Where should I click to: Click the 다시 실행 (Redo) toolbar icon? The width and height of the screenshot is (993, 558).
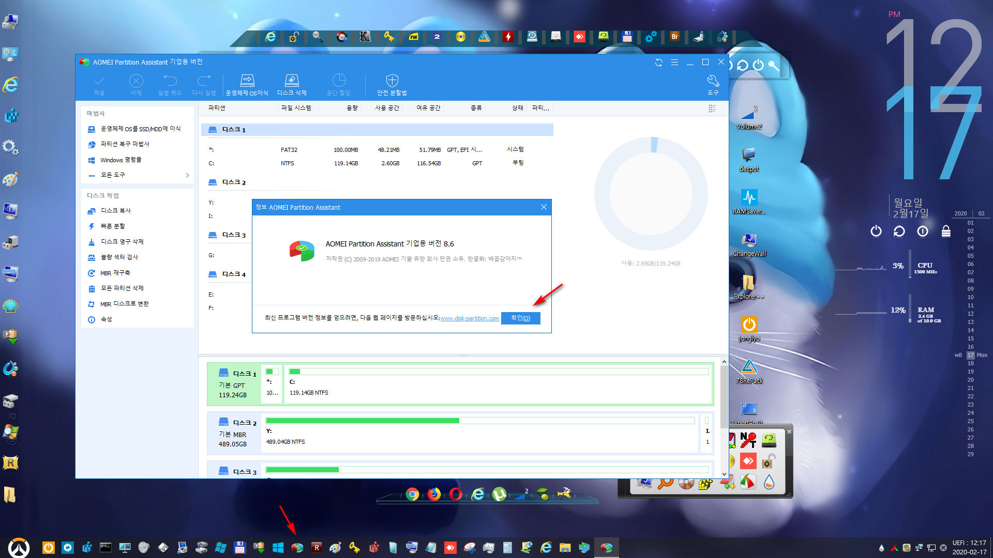(x=204, y=85)
